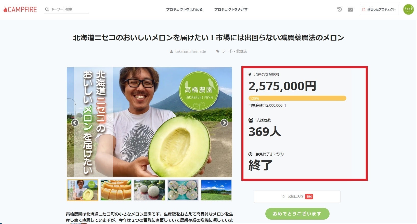Image resolution: width=417 pixels, height=224 pixels.
Task: Click the takahashifarmette owner link
Action: click(191, 52)
